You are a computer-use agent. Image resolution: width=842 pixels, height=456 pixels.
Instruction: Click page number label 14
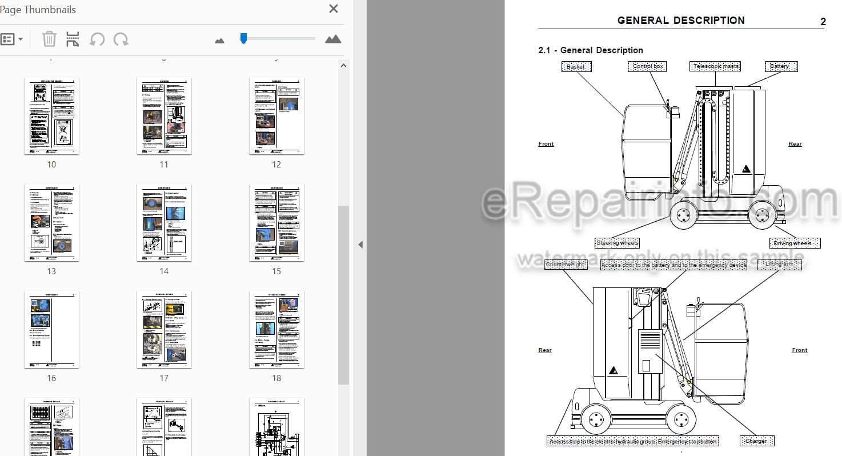164,271
